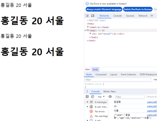Click the first large heading 홍길동 20 서울
Image resolution: width=157 pixels, height=121 pixels.
[x=32, y=21]
